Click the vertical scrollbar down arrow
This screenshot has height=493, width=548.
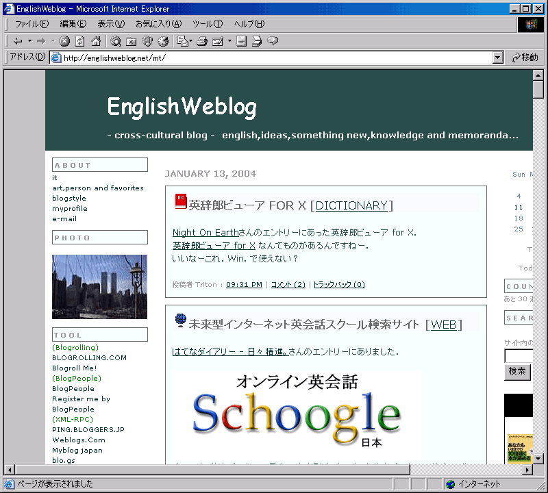click(538, 458)
